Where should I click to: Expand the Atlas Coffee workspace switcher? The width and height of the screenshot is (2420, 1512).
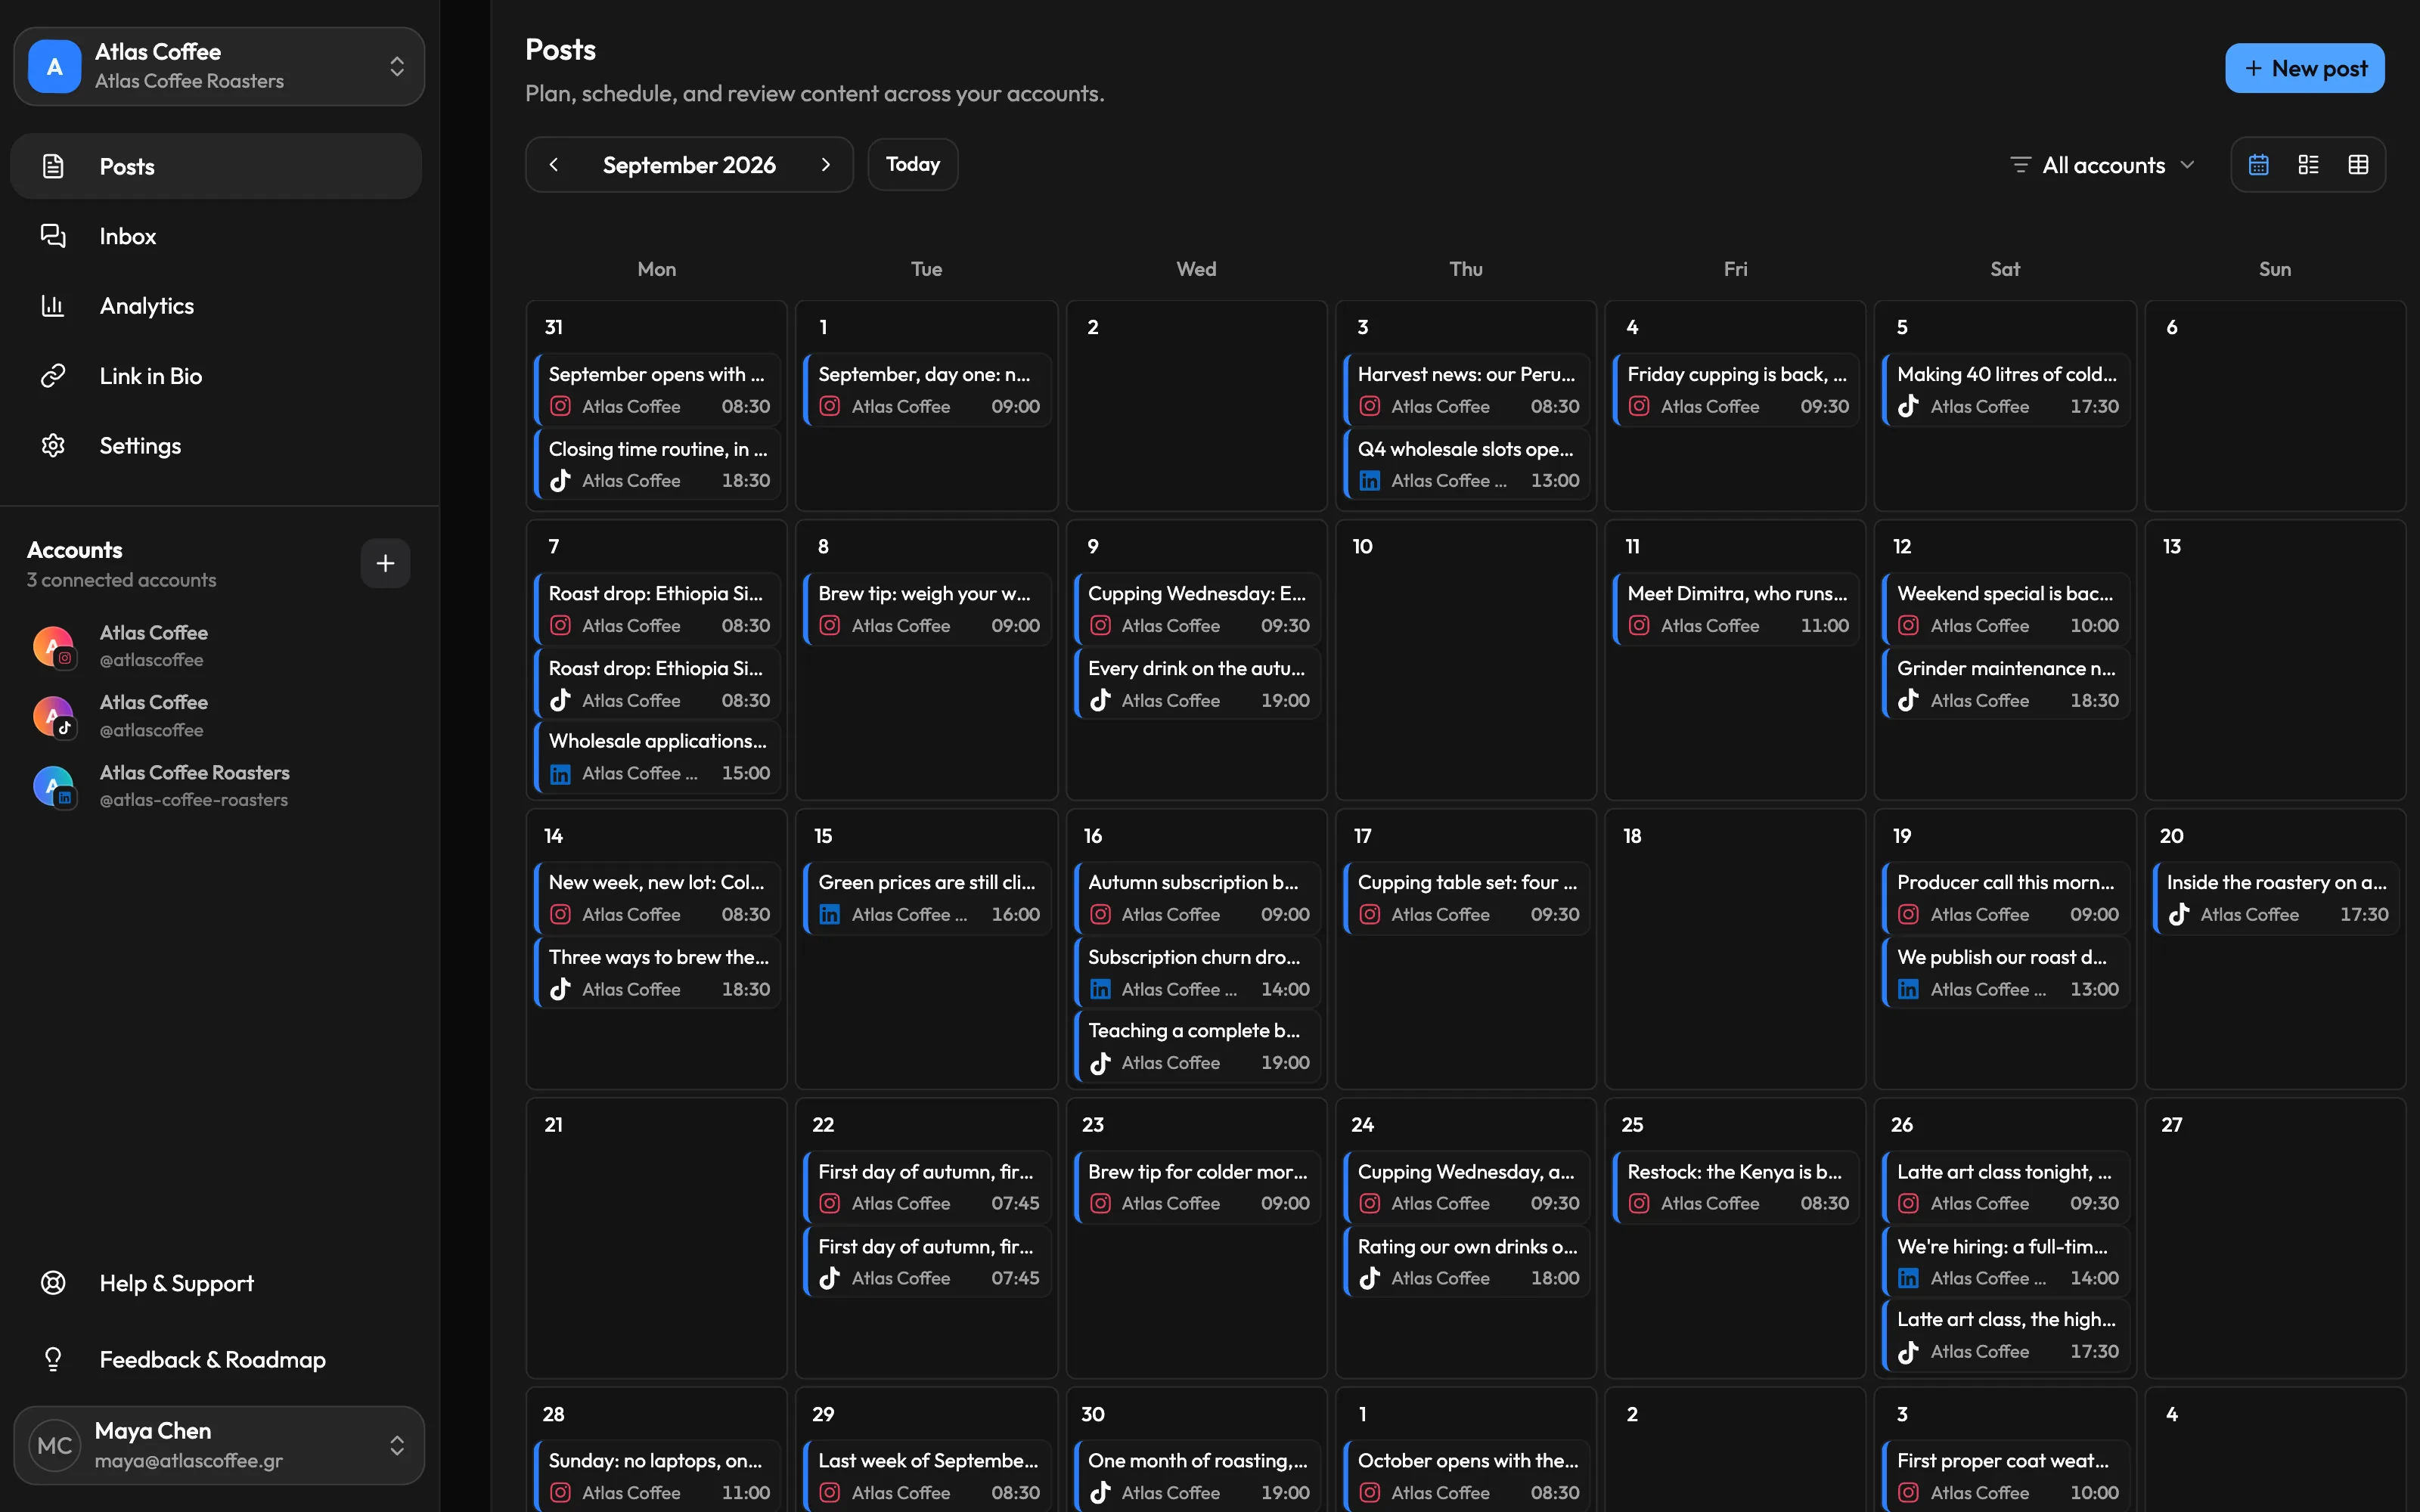[219, 66]
